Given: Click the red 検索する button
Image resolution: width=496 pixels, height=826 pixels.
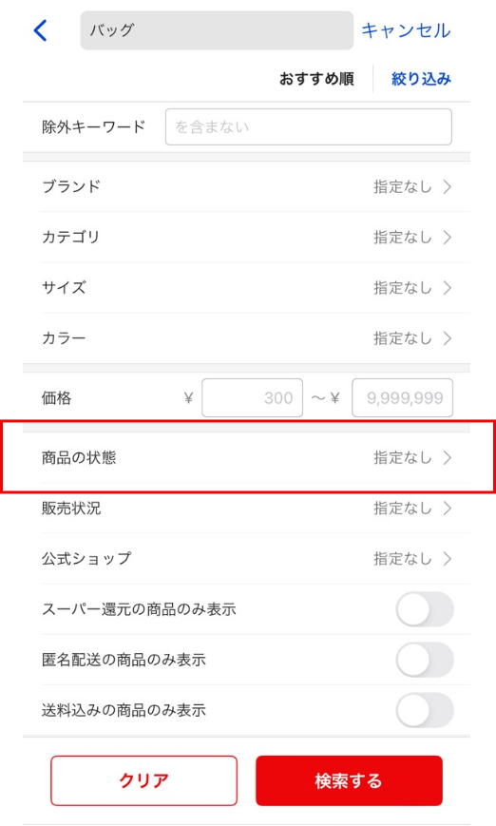Looking at the screenshot, I should click(x=349, y=780).
